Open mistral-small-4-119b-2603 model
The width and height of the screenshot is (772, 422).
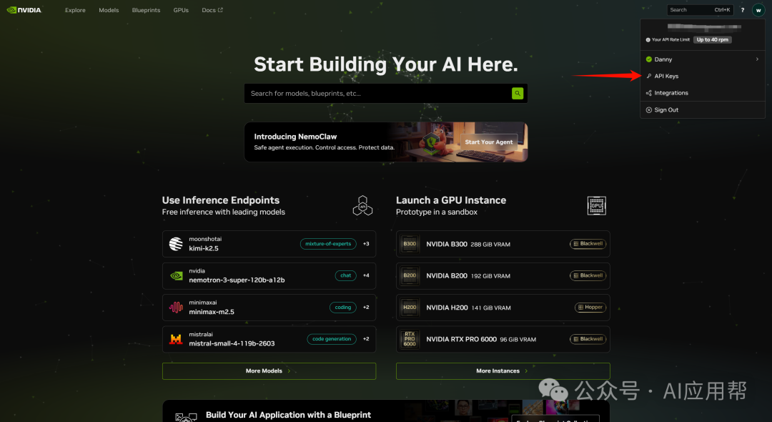(x=269, y=339)
